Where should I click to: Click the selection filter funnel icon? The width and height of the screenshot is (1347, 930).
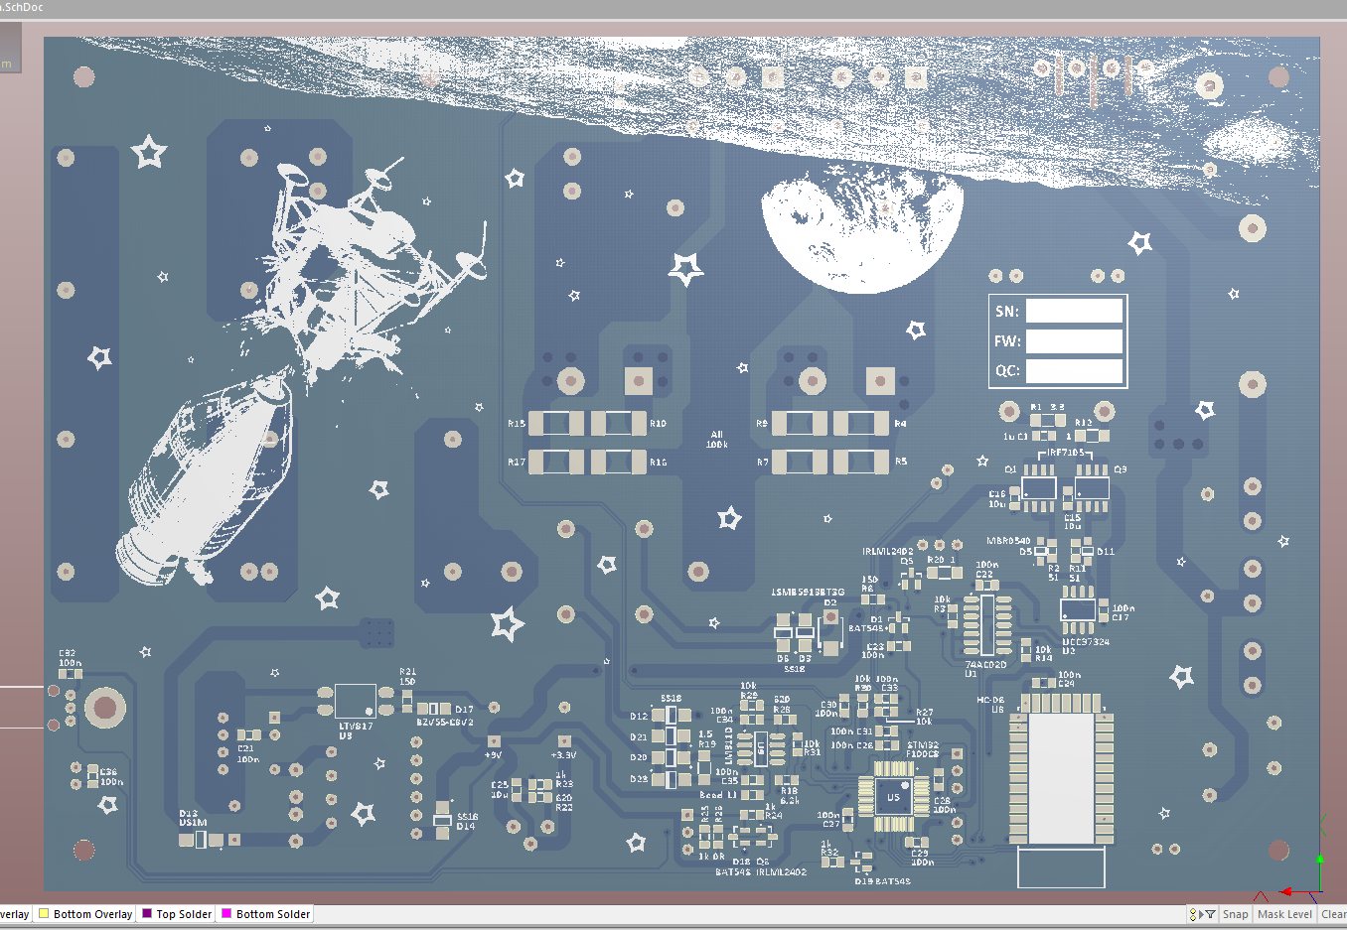pos(1210,914)
